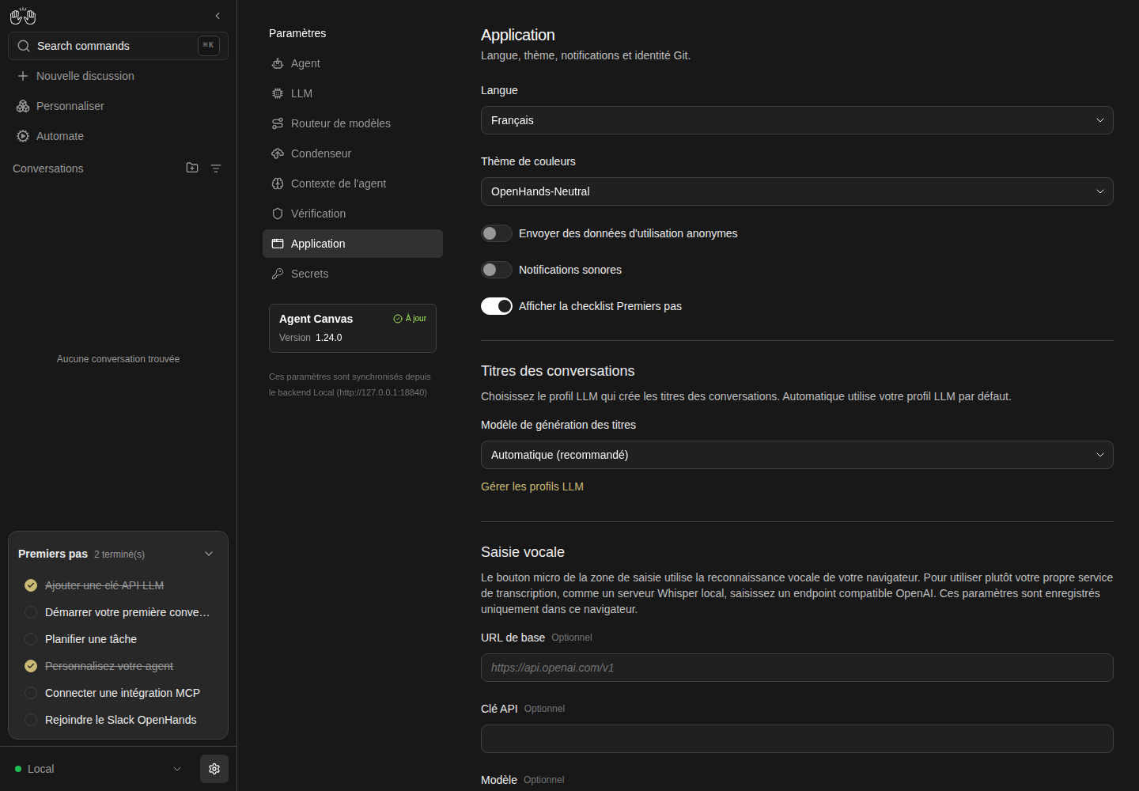Start a Nouvelle discussion

pyautogui.click(x=118, y=76)
